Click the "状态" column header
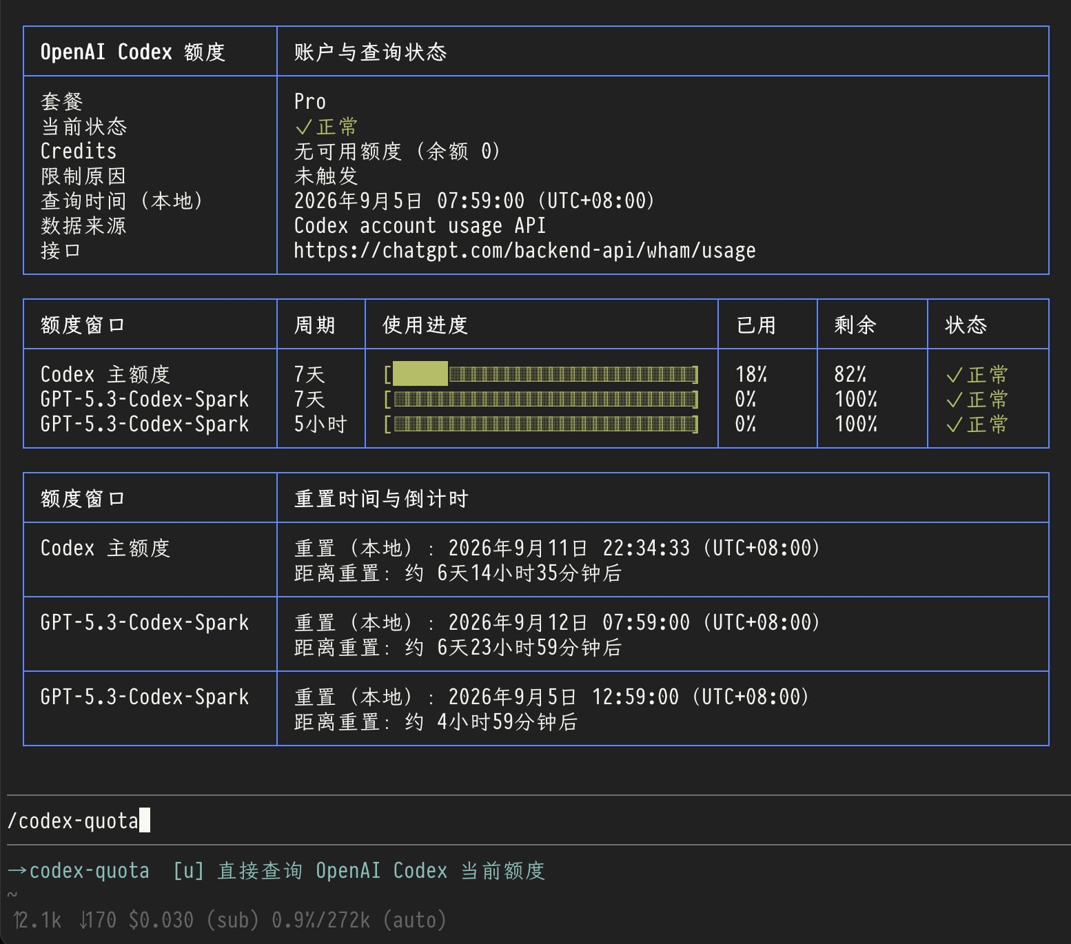 click(966, 325)
